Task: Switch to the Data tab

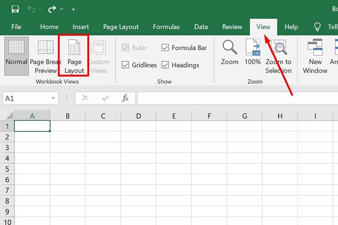Action: [201, 27]
